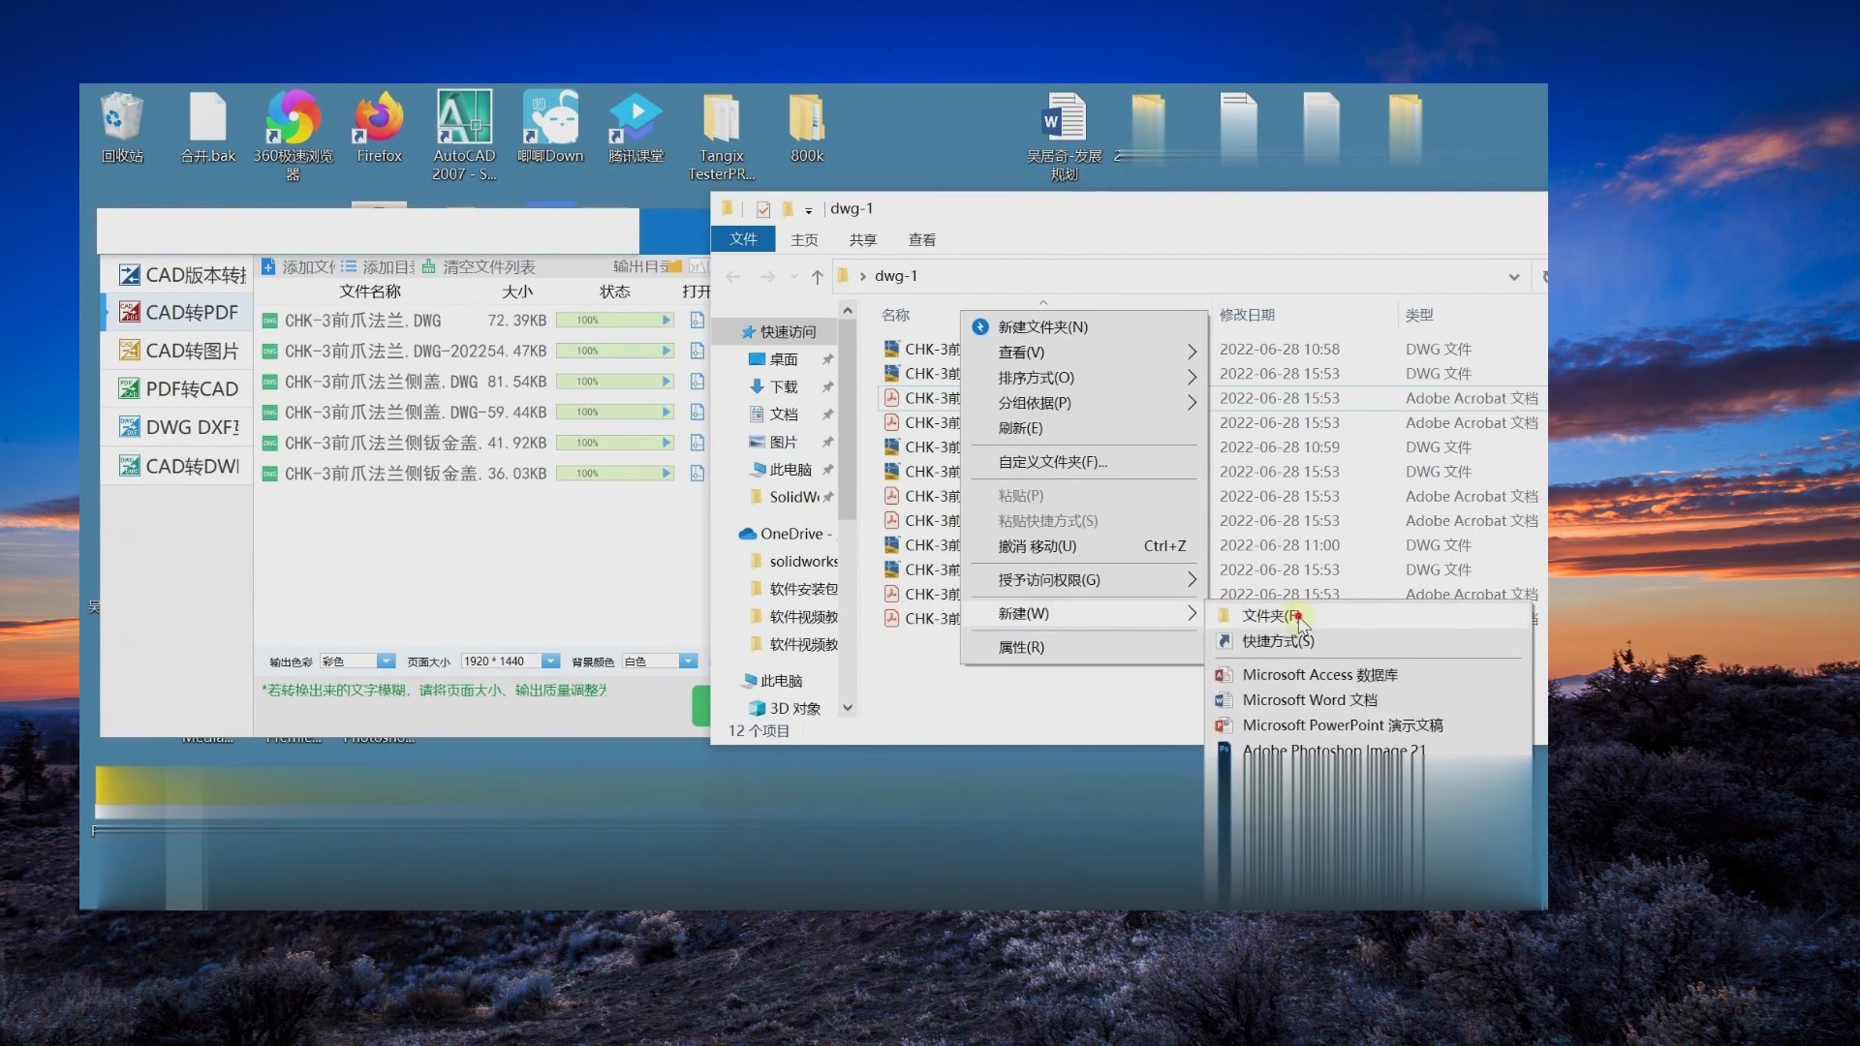Select Microsoft Word 文档 from the new submenu

pyautogui.click(x=1309, y=699)
